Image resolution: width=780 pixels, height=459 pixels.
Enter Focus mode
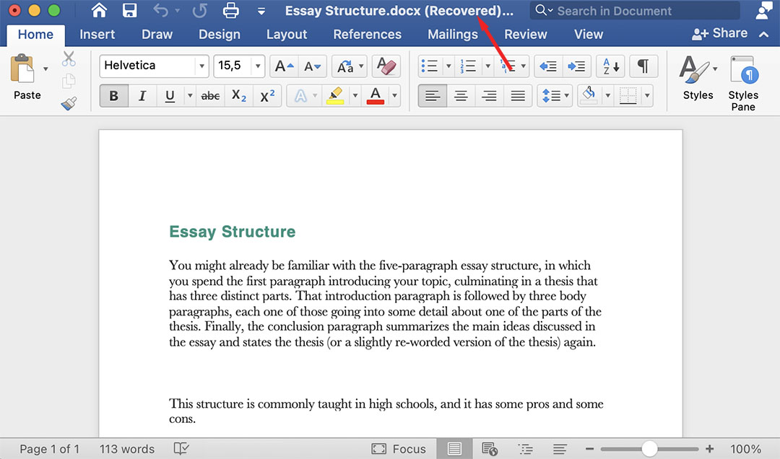click(x=399, y=449)
